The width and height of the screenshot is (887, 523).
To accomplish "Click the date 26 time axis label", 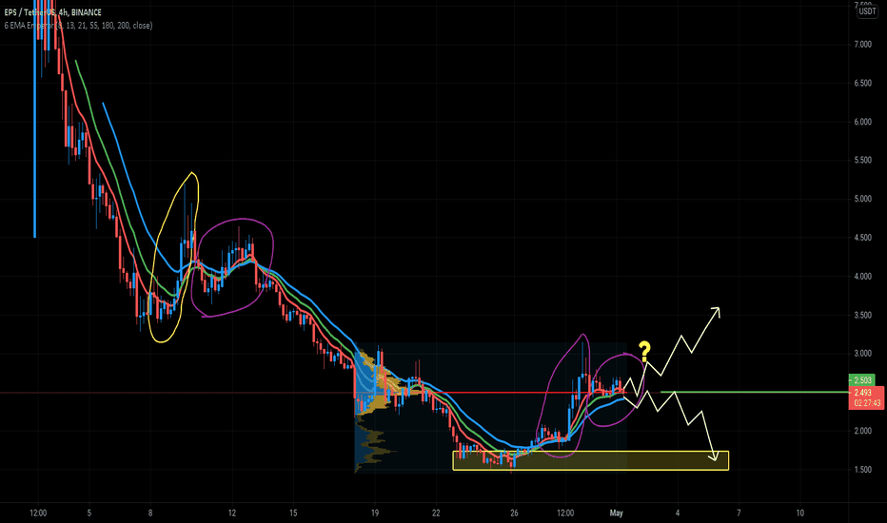I will [514, 513].
